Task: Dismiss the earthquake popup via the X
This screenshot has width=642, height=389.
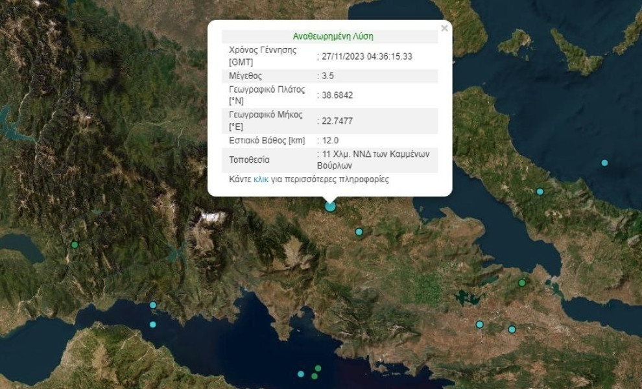Action: pyautogui.click(x=444, y=28)
